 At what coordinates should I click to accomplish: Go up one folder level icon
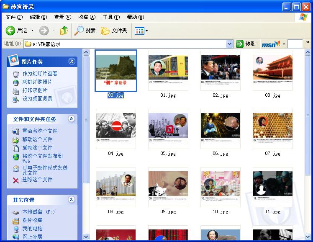[x=64, y=31]
